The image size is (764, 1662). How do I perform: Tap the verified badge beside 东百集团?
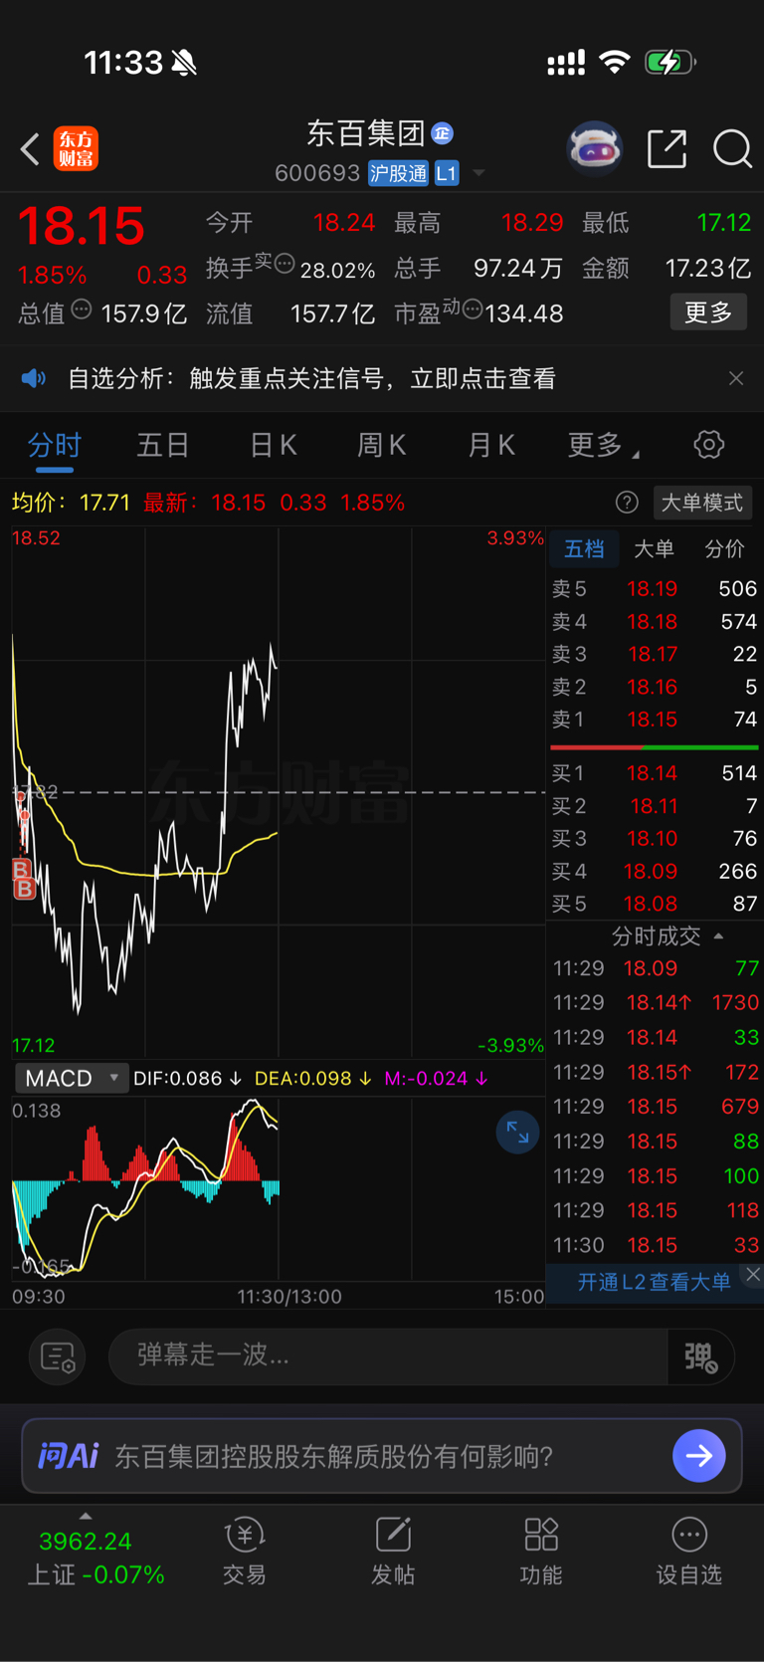443,132
